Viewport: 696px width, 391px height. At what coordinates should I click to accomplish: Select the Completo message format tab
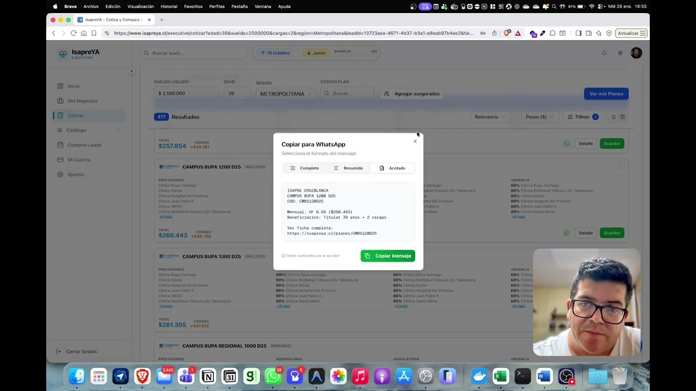pos(304,168)
